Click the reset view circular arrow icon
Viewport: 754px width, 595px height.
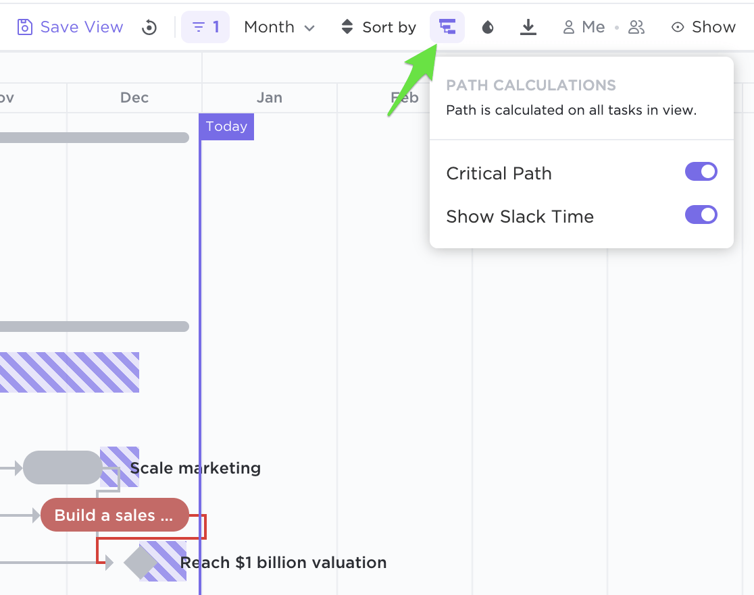tap(149, 28)
